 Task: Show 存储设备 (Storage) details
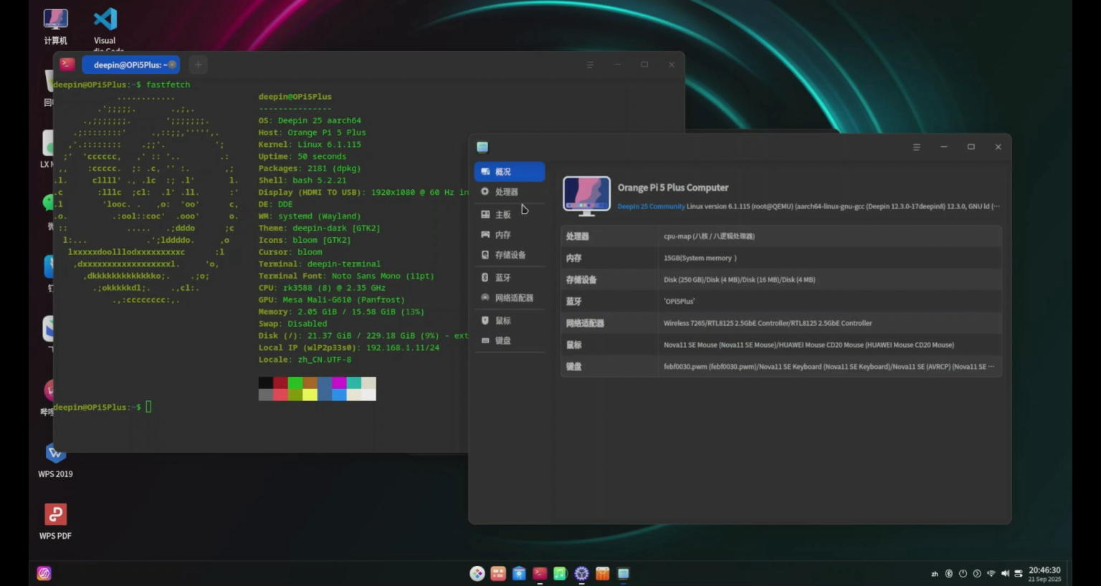coord(510,255)
